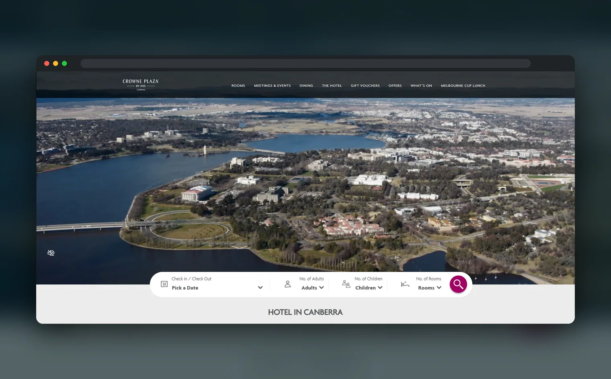Click the children icon in booking bar
Image resolution: width=611 pixels, height=379 pixels.
pos(346,284)
